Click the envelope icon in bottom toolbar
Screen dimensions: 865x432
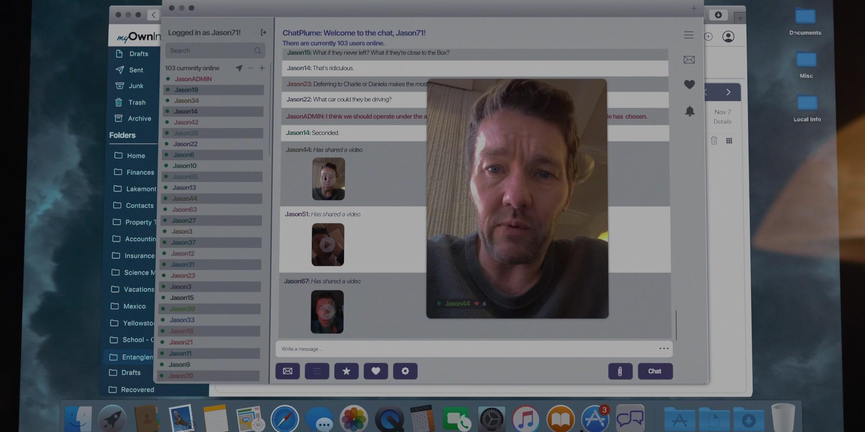(287, 371)
